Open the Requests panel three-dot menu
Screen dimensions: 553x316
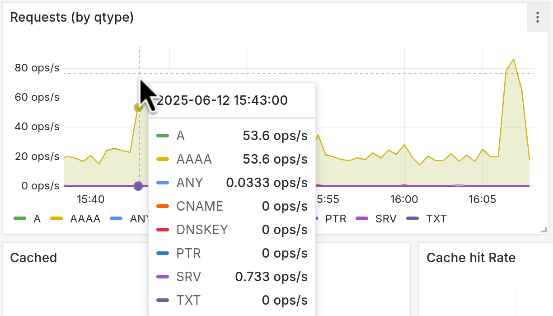[x=537, y=18]
